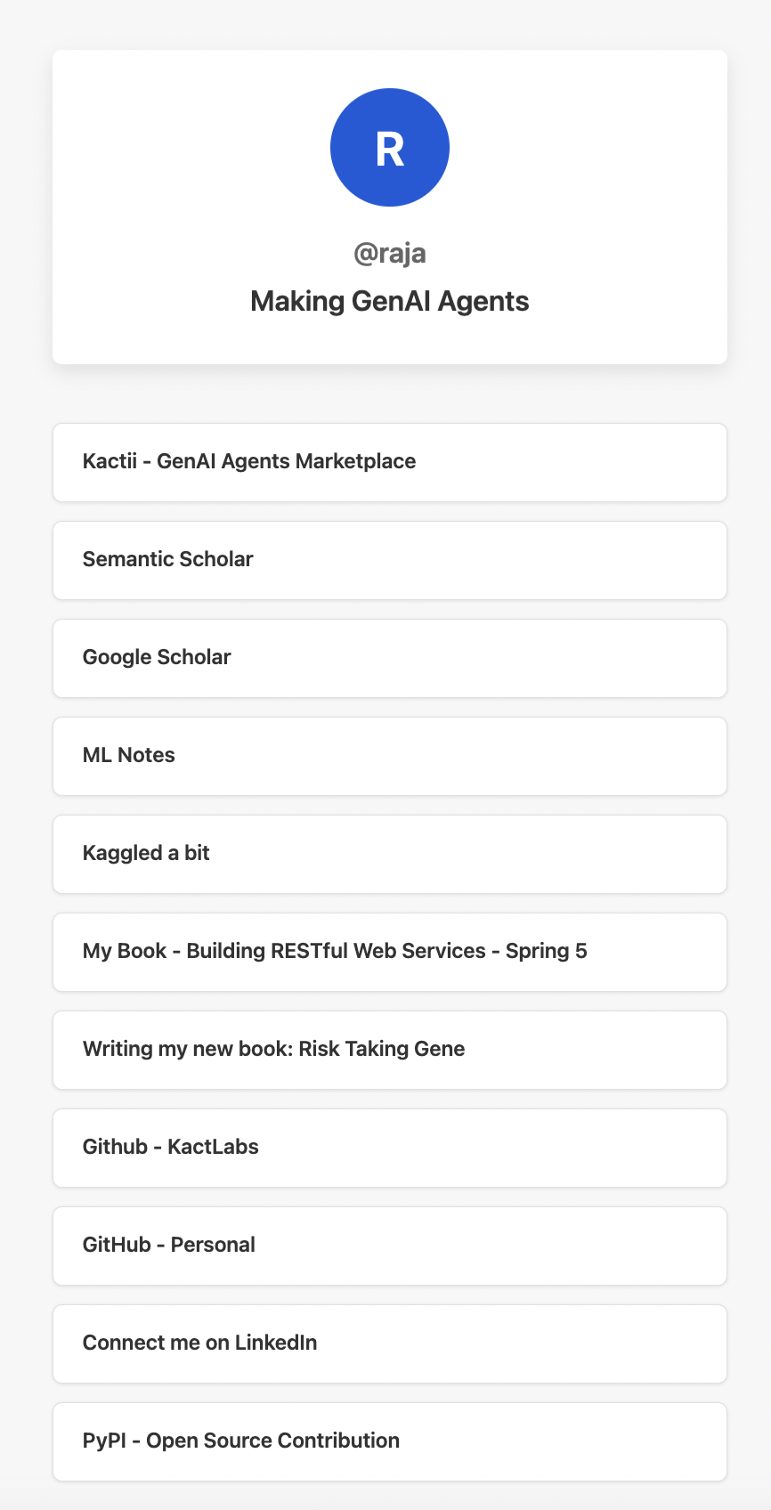Open PyPI - Open Source Contribution link
The height and width of the screenshot is (1510, 771).
pyautogui.click(x=390, y=1441)
